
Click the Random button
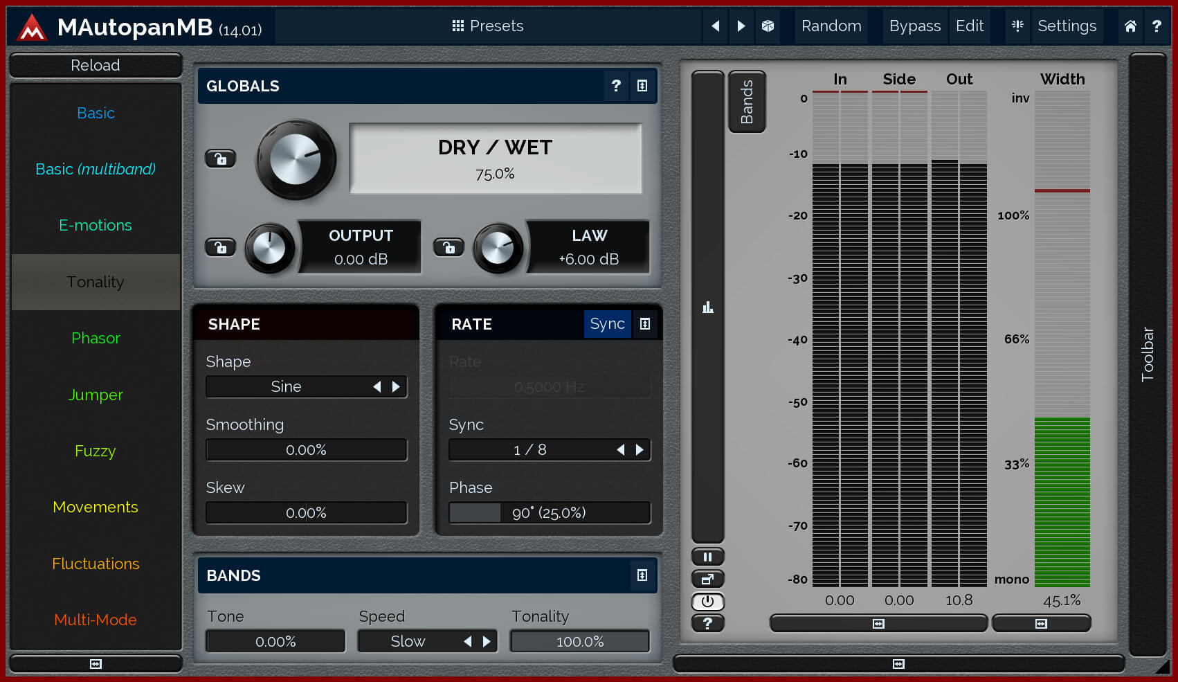pyautogui.click(x=831, y=26)
